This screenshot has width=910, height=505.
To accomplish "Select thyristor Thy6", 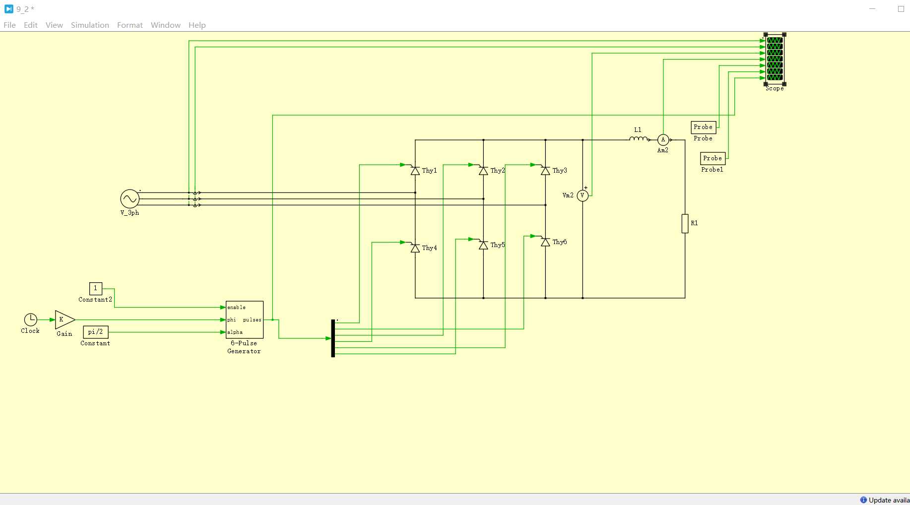I will point(545,242).
